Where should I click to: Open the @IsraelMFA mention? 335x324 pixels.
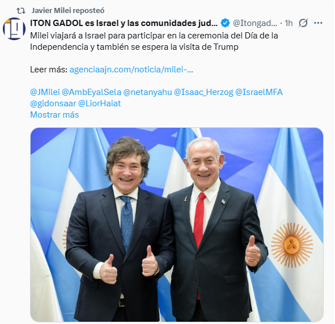point(259,92)
